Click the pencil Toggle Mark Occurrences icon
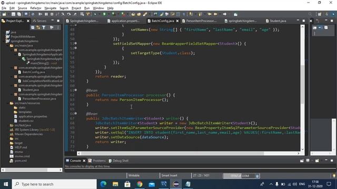The image size is (337, 189). (x=162, y=14)
